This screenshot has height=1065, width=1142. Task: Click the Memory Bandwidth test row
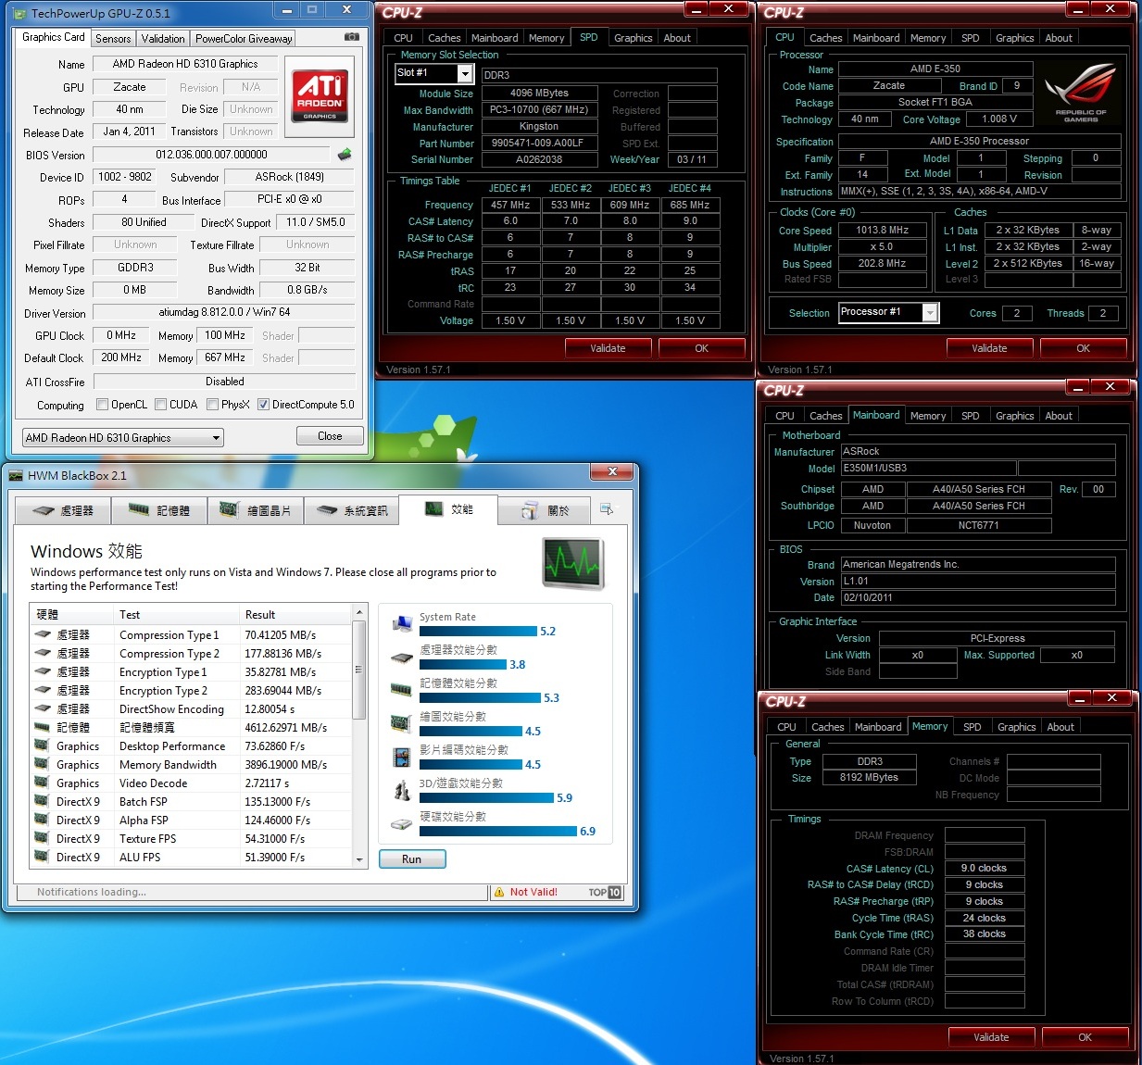point(191,765)
